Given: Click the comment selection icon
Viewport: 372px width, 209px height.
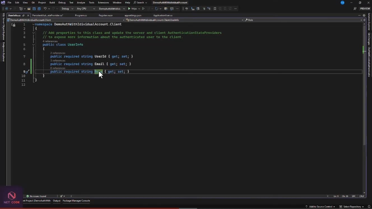Looking at the screenshot, I should click(204, 9).
